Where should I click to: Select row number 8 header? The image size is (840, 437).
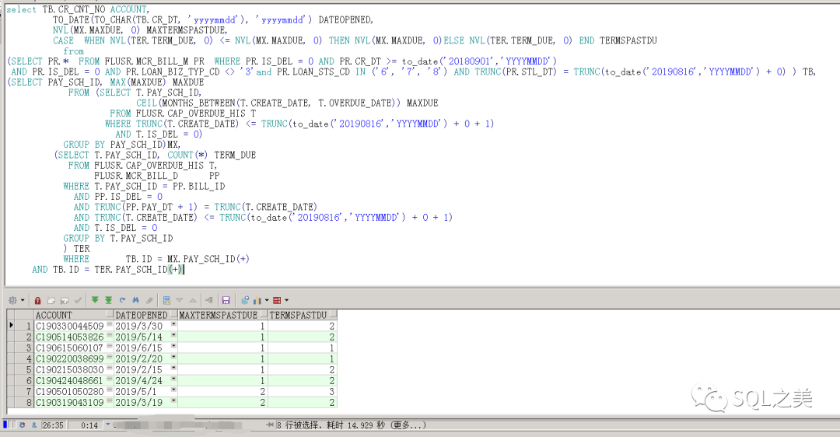[x=25, y=402]
